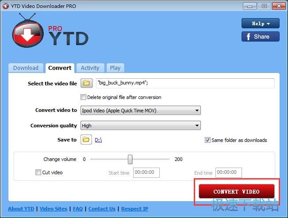Close the YTD Video Downloader window
This screenshot has height=218, width=288.
279,6
